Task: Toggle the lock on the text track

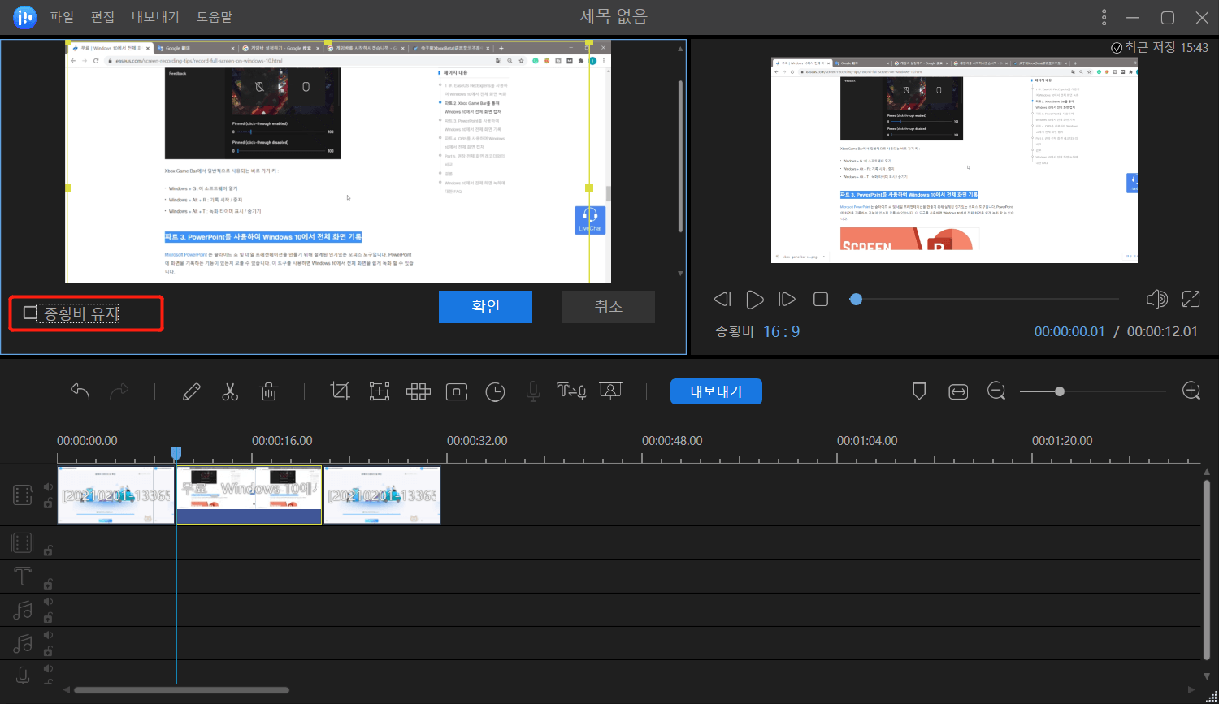Action: pyautogui.click(x=48, y=584)
